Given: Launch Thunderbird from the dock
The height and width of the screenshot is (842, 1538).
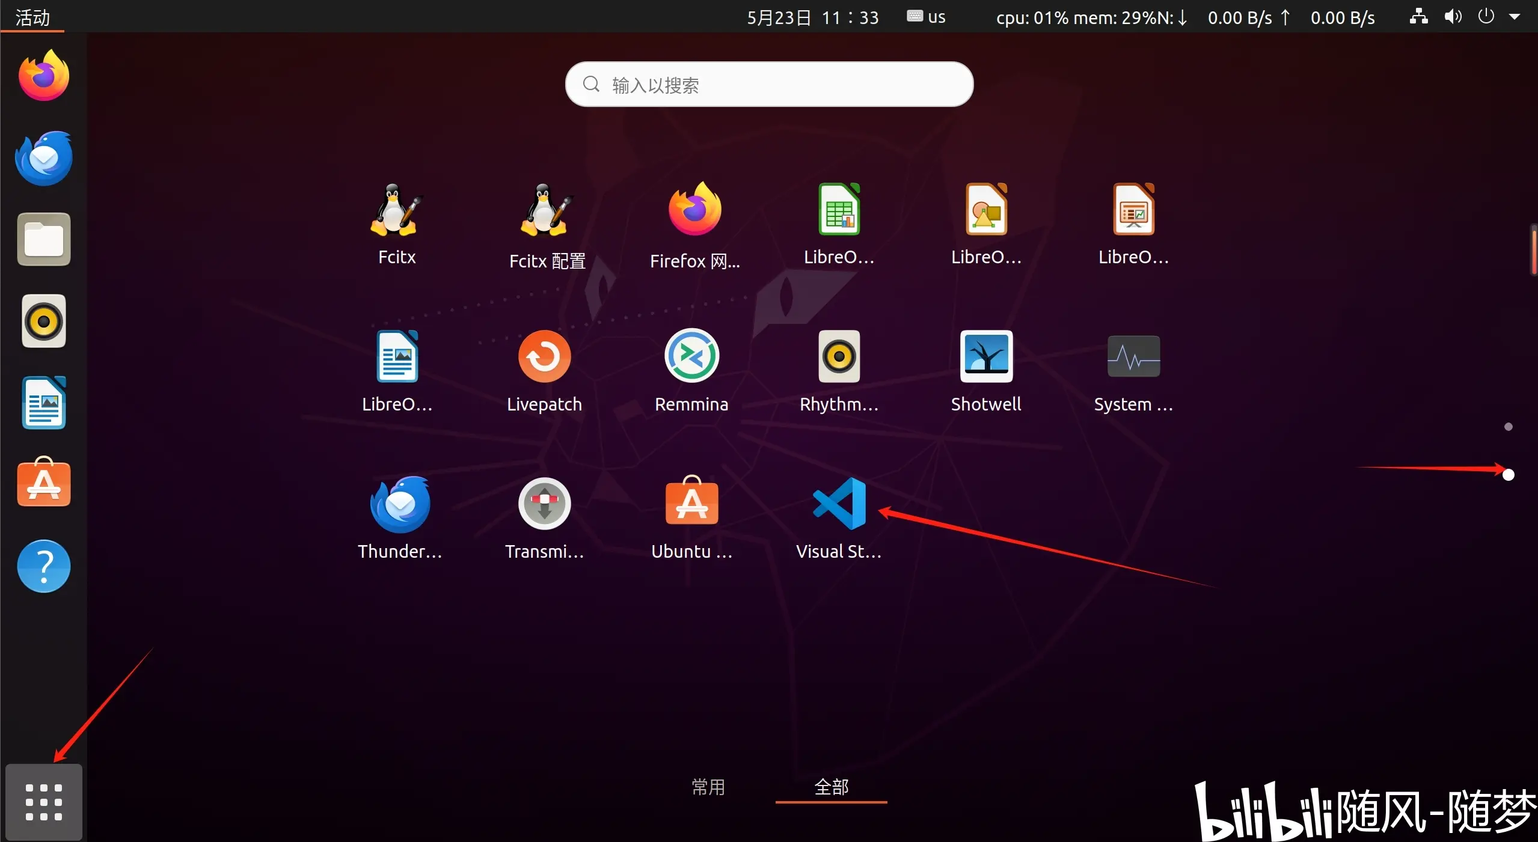Looking at the screenshot, I should [44, 158].
